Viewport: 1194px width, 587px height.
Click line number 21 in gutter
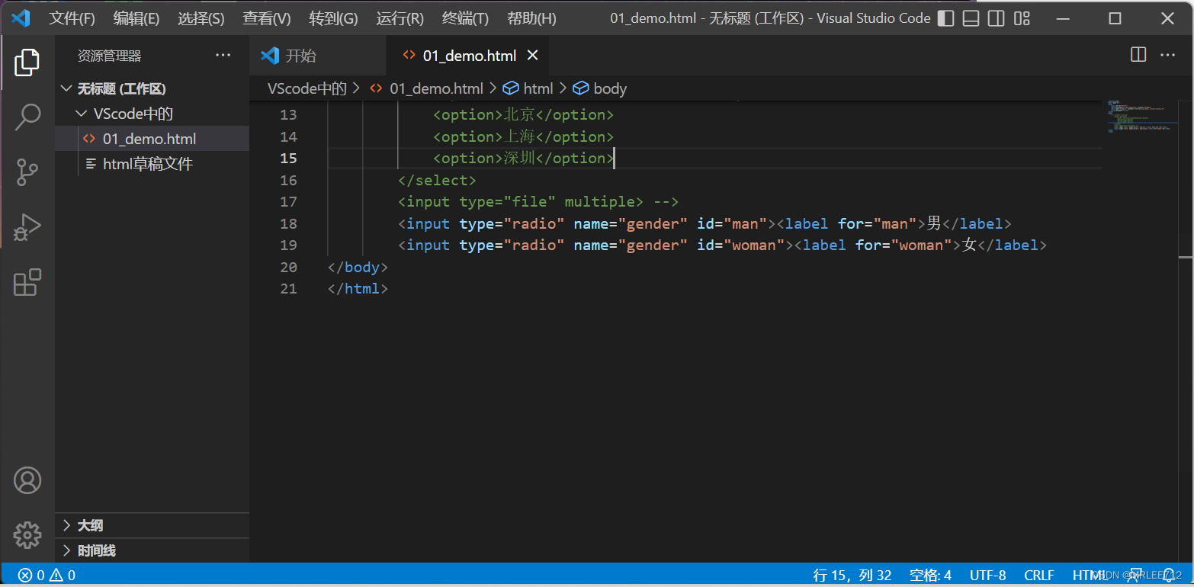[288, 289]
